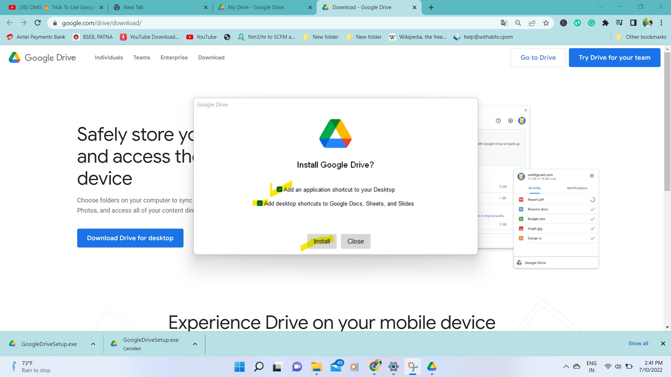Bookmark this page with the star icon
The image size is (671, 377).
546,23
